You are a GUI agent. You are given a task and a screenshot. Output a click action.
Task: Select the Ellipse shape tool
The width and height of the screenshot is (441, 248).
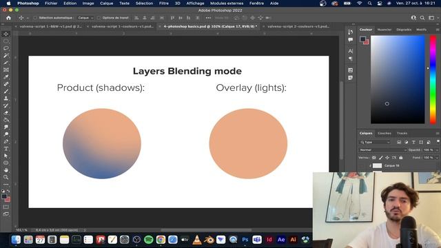coord(6,163)
